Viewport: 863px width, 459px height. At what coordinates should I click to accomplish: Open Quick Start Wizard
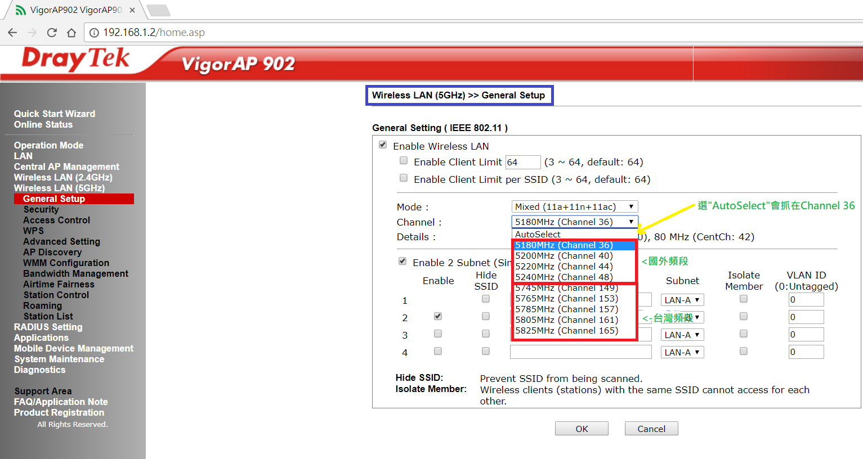(55, 114)
